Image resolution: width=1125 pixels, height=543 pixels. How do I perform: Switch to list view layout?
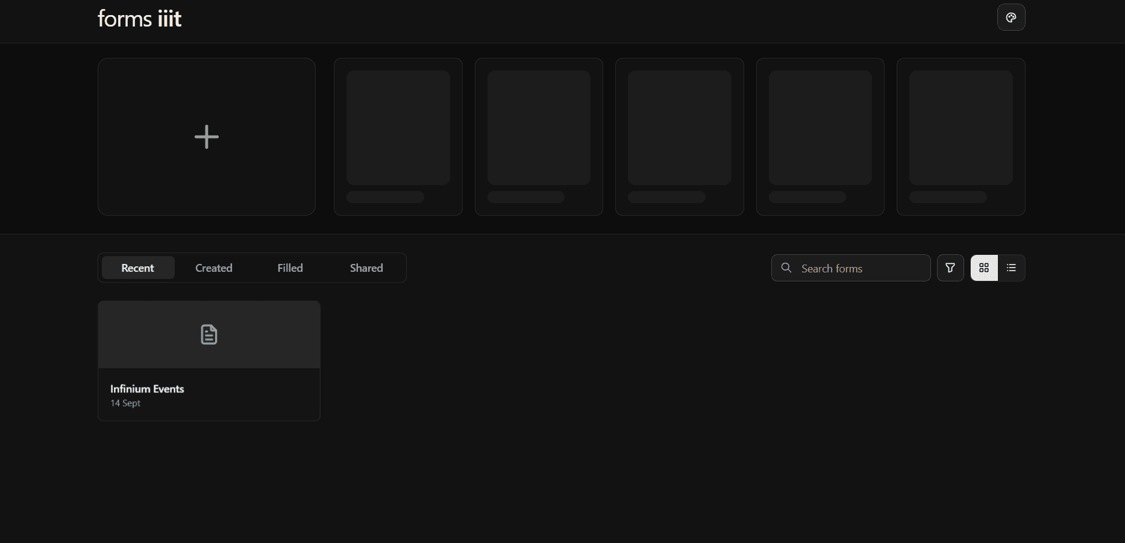click(1011, 268)
